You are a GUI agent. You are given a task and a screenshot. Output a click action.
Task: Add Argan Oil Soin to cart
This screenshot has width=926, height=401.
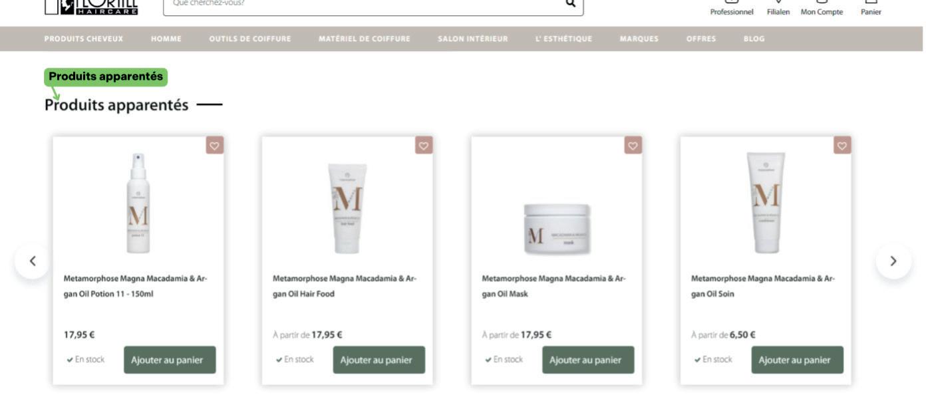797,360
